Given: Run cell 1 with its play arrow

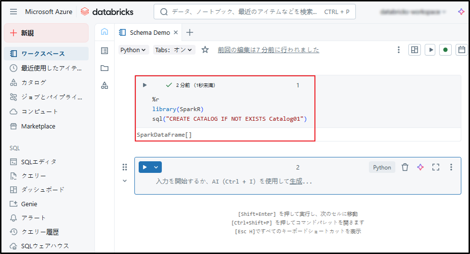Looking at the screenshot, I should point(145,85).
